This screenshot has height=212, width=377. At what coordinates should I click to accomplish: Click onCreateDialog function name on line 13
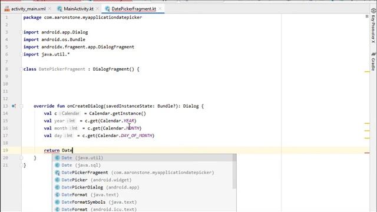point(85,106)
